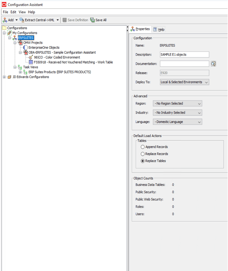The image size is (228, 271).
Task: Expand the JD Edwards Configurations node
Action: 4,77
